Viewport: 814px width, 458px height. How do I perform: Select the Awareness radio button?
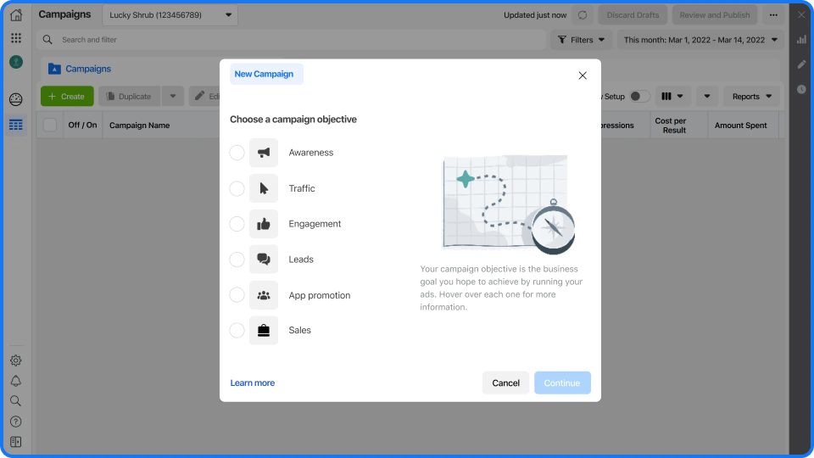click(x=237, y=153)
